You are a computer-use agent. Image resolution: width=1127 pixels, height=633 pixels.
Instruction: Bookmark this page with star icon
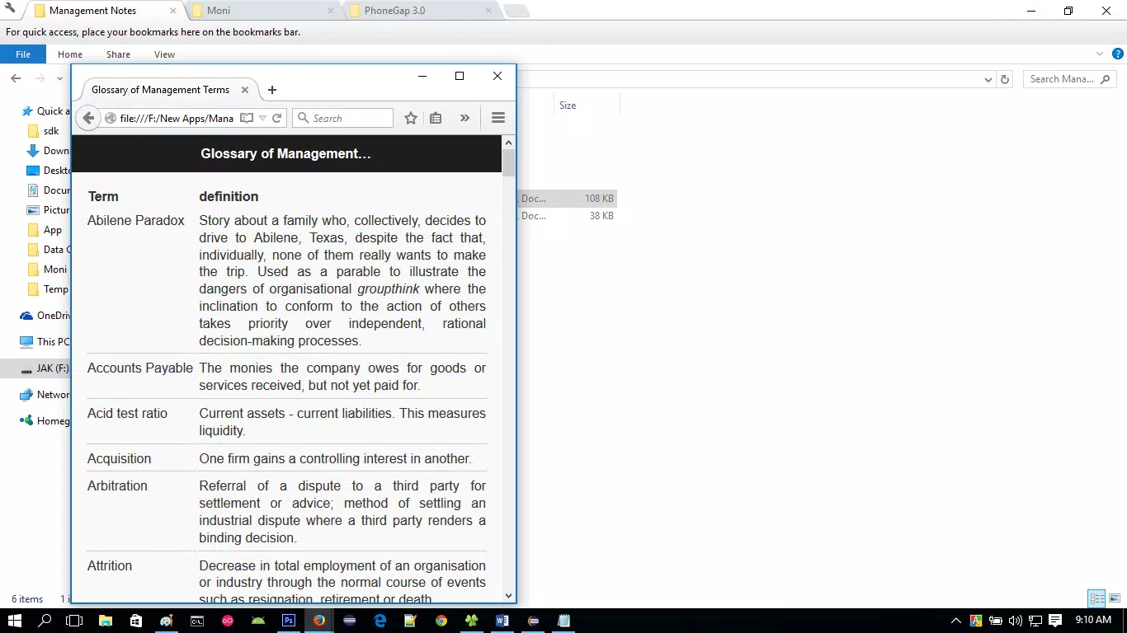tap(411, 118)
